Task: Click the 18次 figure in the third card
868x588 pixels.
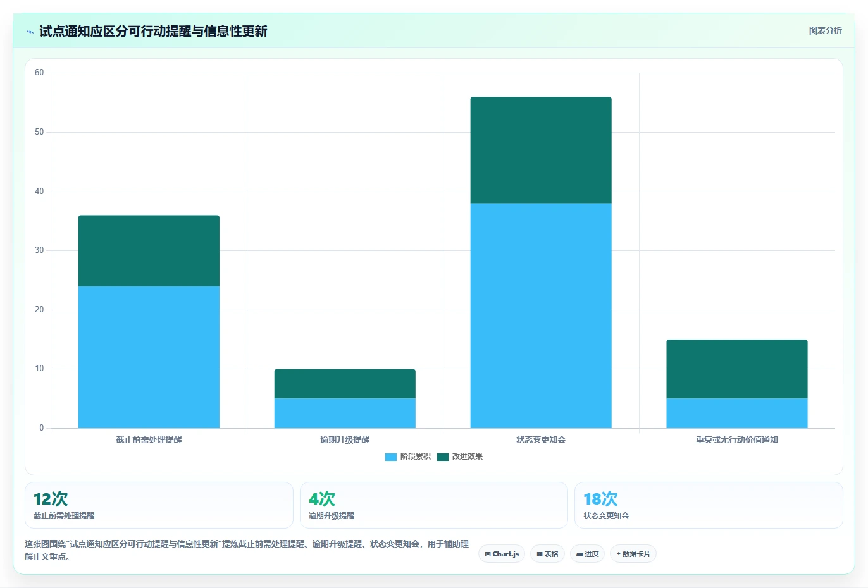Action: click(x=600, y=499)
